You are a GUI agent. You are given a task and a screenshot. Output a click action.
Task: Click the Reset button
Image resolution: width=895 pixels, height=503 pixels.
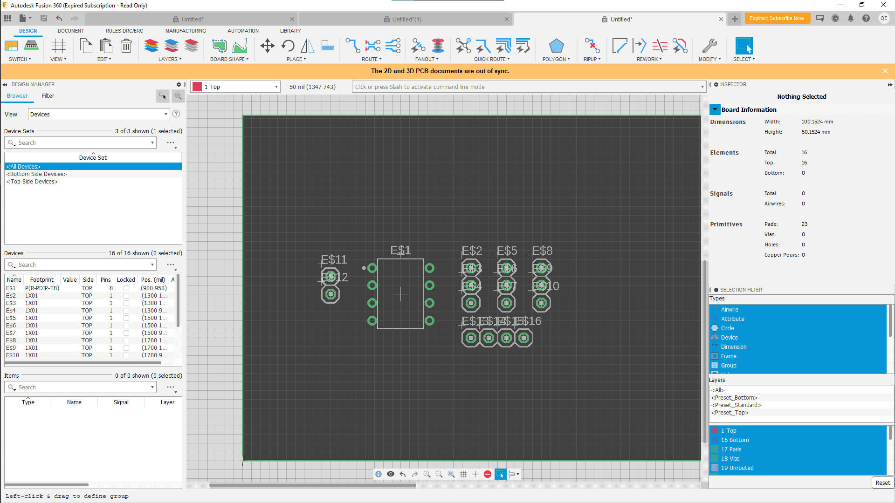pyautogui.click(x=882, y=483)
